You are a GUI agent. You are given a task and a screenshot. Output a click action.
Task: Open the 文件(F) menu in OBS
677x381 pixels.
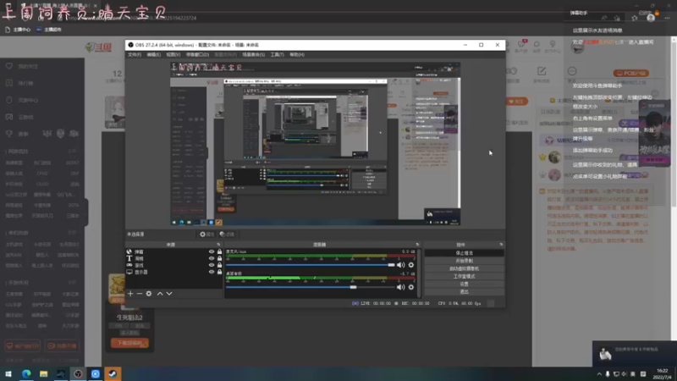(135, 55)
